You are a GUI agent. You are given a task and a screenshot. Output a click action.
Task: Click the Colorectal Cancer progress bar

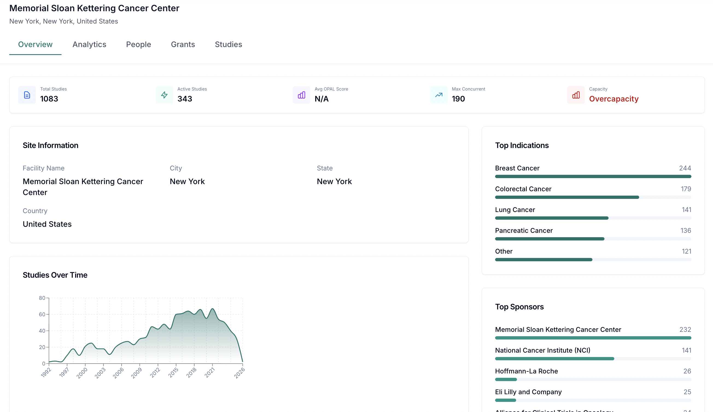[x=593, y=197]
